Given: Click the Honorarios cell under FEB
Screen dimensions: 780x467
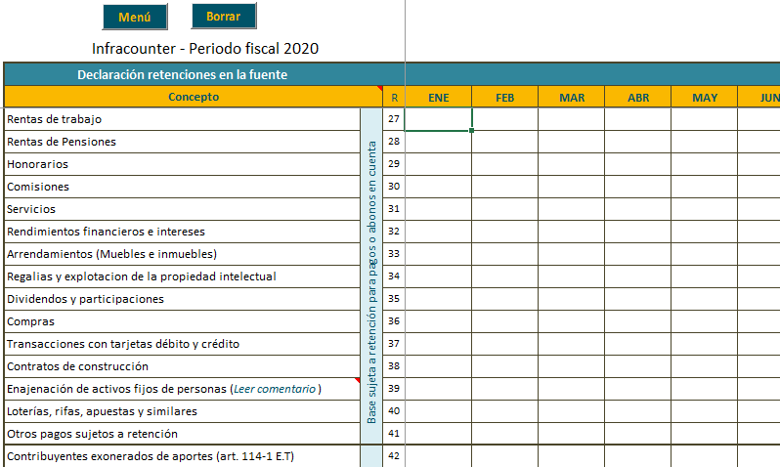Looking at the screenshot, I should (x=504, y=164).
